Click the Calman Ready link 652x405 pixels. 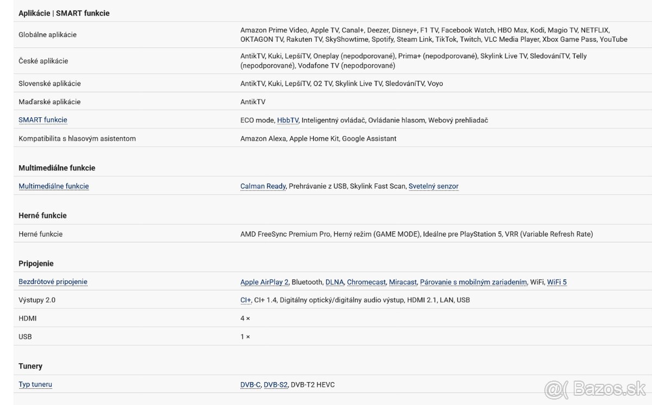pyautogui.click(x=263, y=186)
